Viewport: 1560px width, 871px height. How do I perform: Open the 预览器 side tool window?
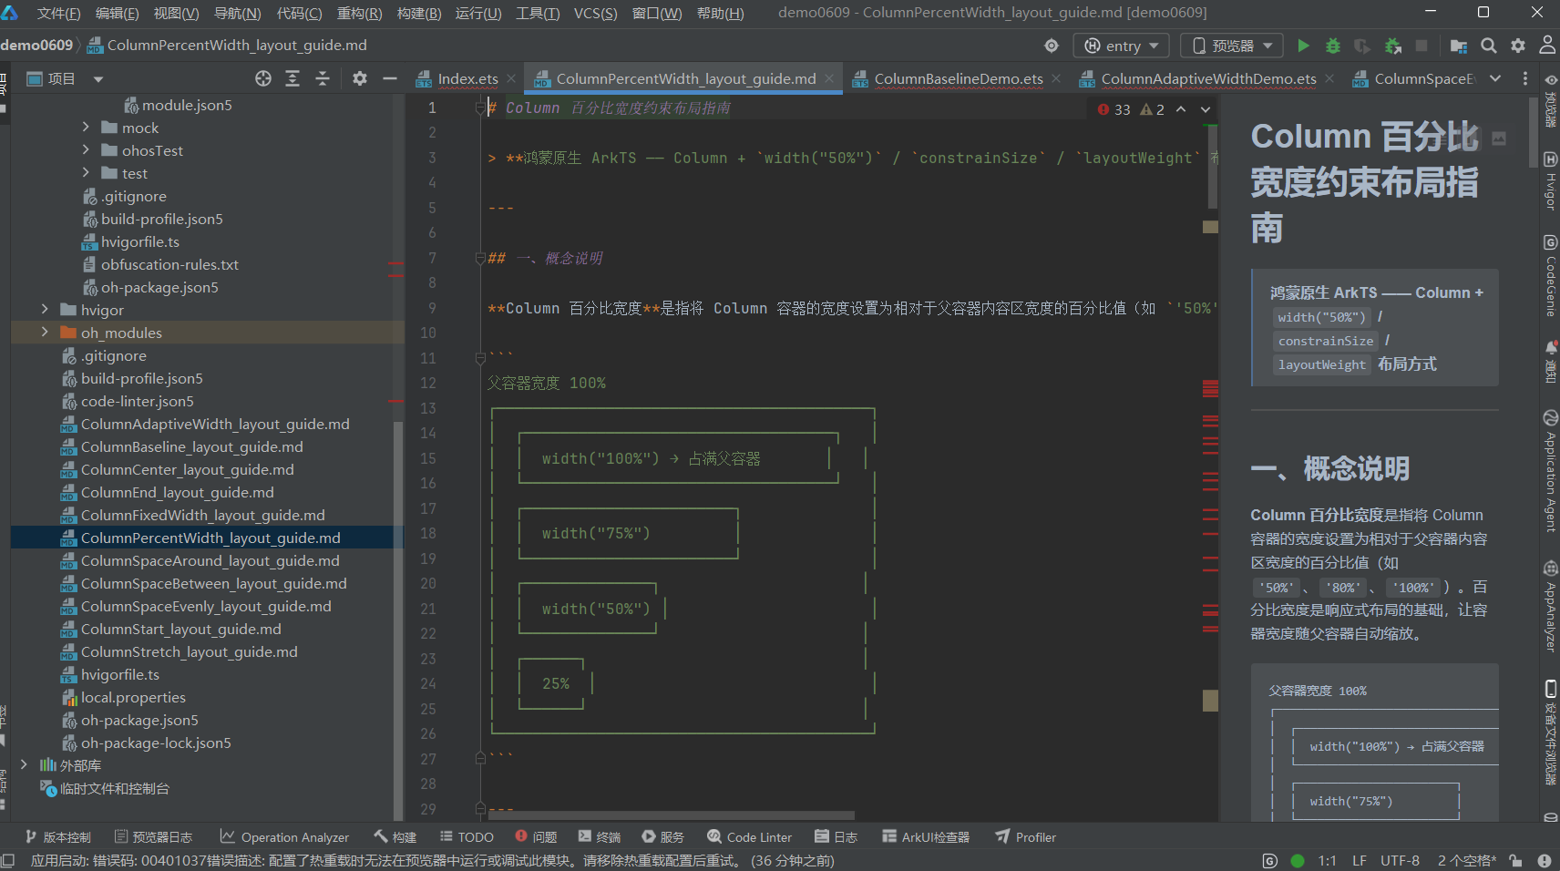(x=1550, y=102)
